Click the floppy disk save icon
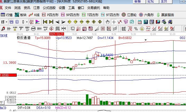 [158, 22]
